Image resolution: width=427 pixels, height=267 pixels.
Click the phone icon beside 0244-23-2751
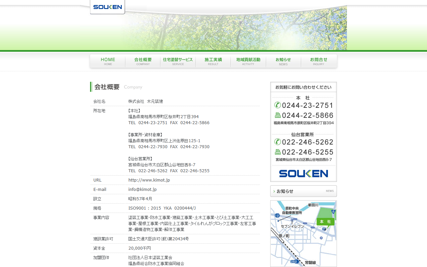pyautogui.click(x=278, y=105)
